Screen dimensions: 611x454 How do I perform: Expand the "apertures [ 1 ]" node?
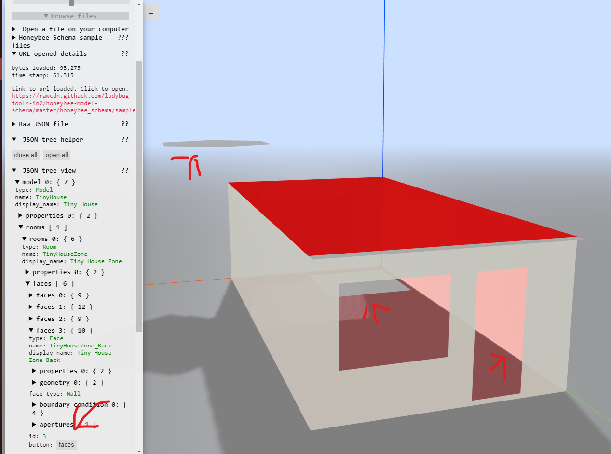33,424
